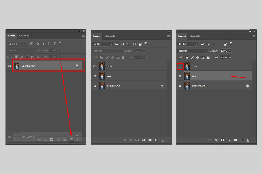The image size is (262, 174).
Task: Filter shape layers in right panel
Action: [x=219, y=44]
